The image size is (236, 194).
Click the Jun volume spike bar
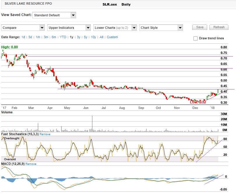pos(92,124)
